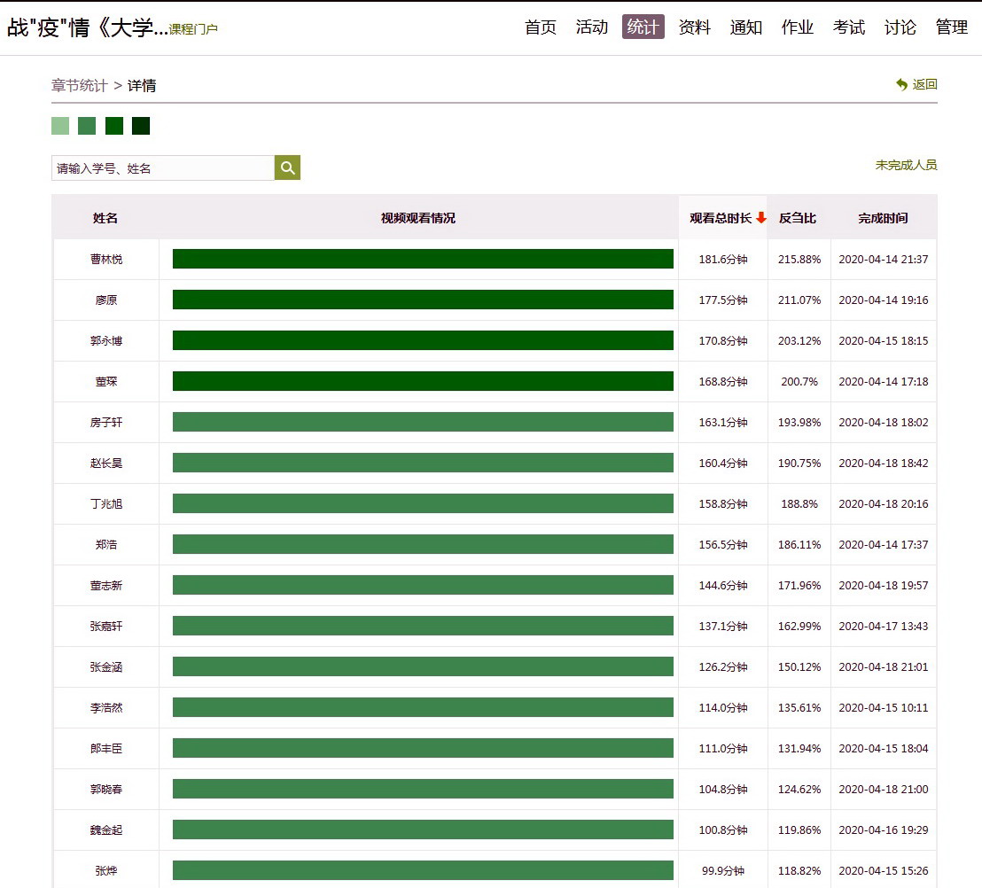Select the darkest green legend swatch

(x=141, y=126)
